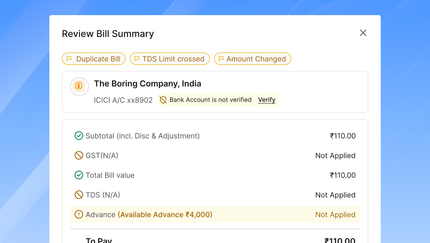The height and width of the screenshot is (243, 430).
Task: Click the TDS (N/A) label
Action: pyautogui.click(x=103, y=195)
